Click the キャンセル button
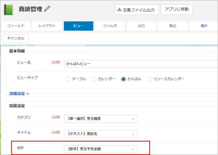This screenshot has height=155, width=218. (16, 39)
